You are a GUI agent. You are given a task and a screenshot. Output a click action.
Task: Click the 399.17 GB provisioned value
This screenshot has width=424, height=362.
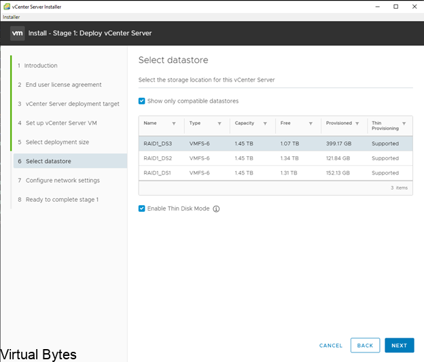pyautogui.click(x=338, y=143)
